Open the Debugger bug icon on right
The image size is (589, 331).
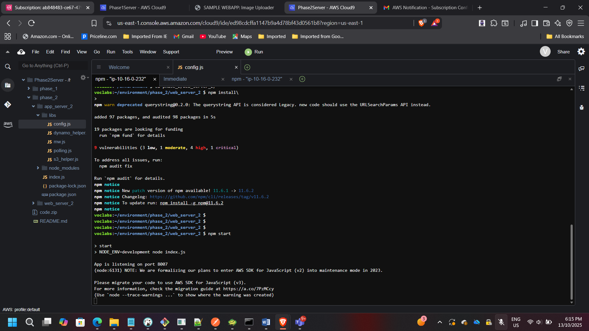click(581, 107)
